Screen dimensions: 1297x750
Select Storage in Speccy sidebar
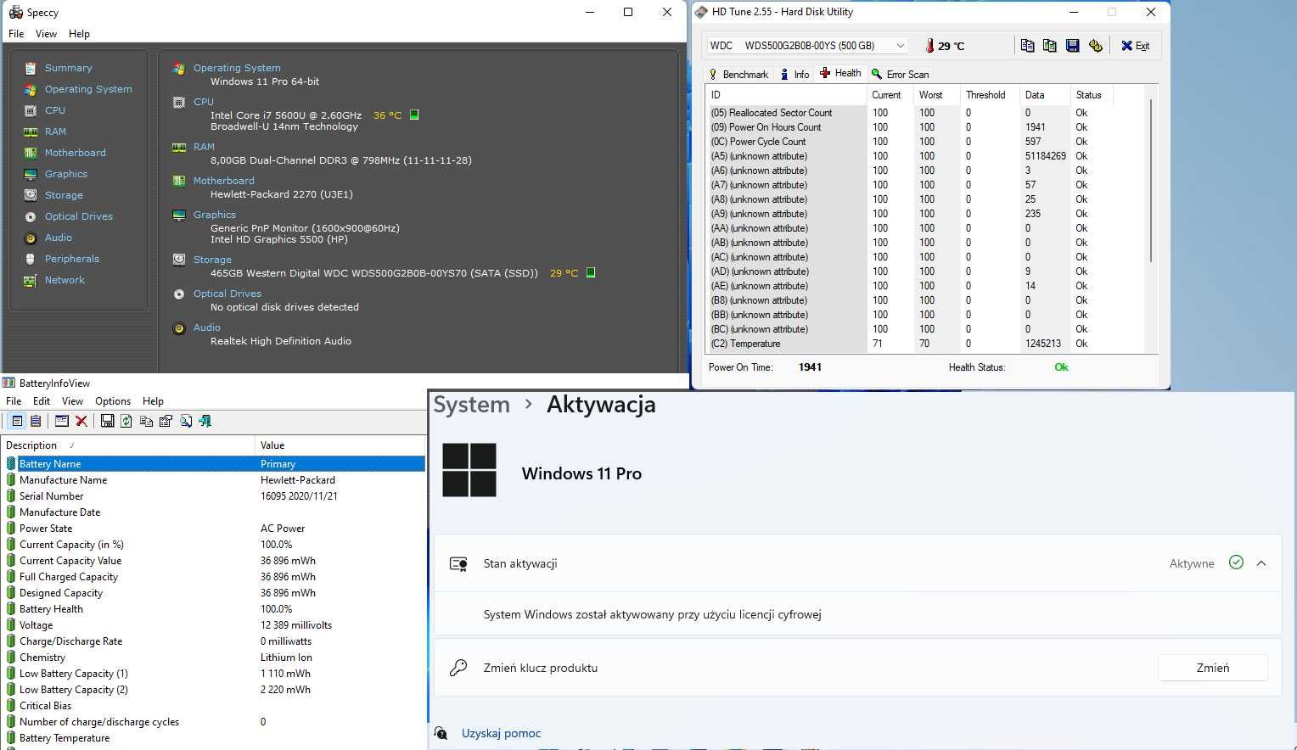click(64, 195)
